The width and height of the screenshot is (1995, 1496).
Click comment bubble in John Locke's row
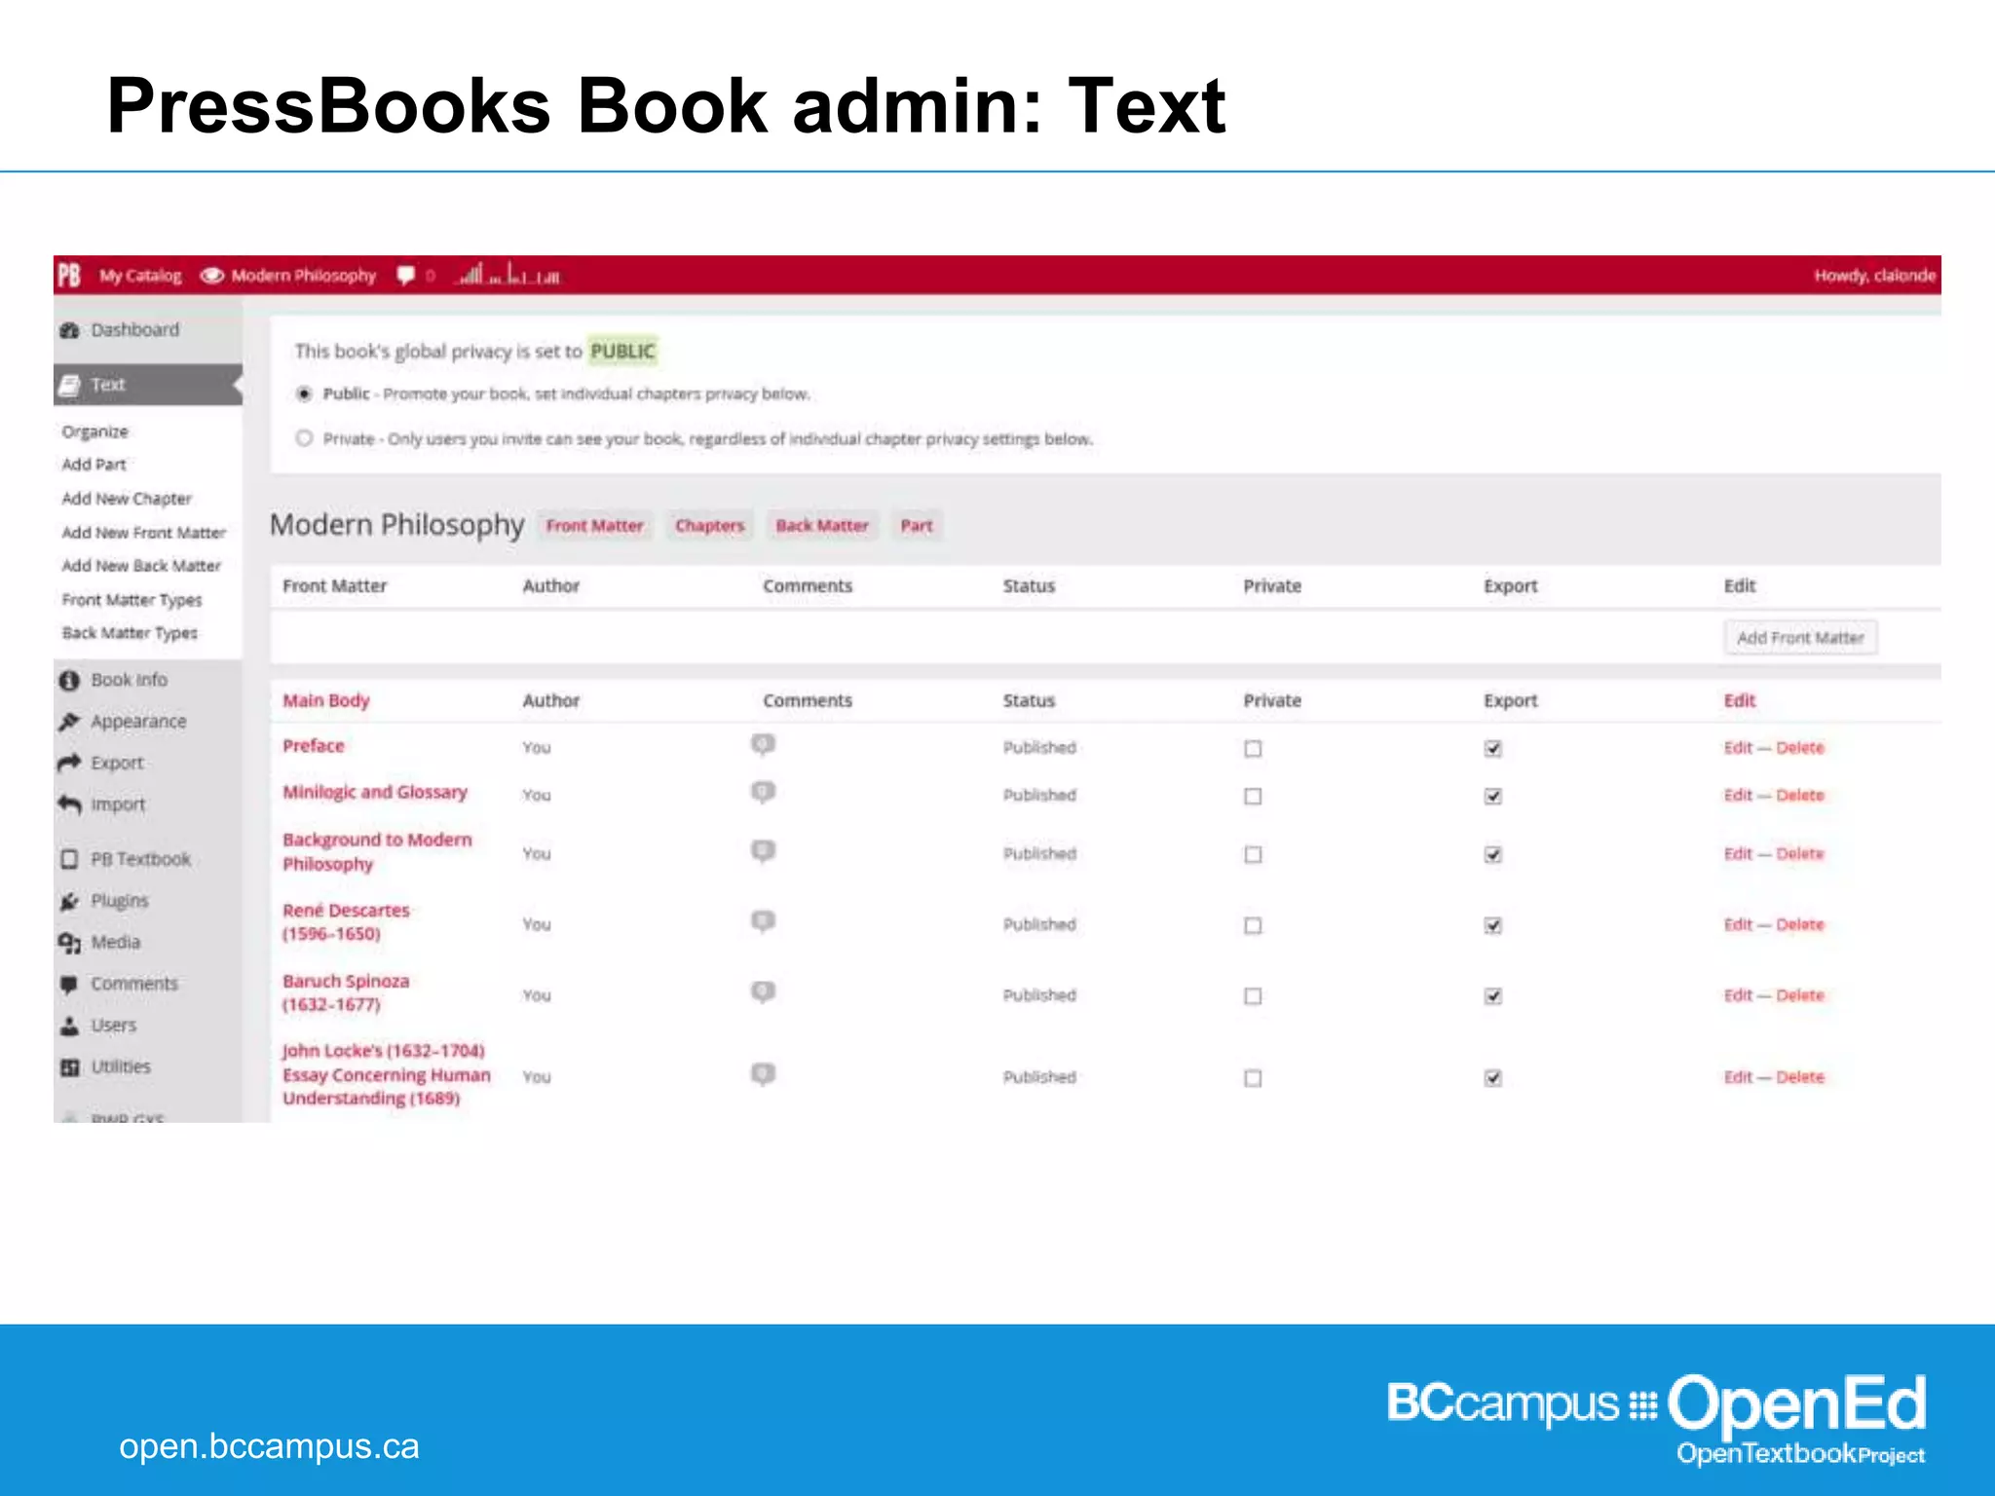click(763, 1074)
